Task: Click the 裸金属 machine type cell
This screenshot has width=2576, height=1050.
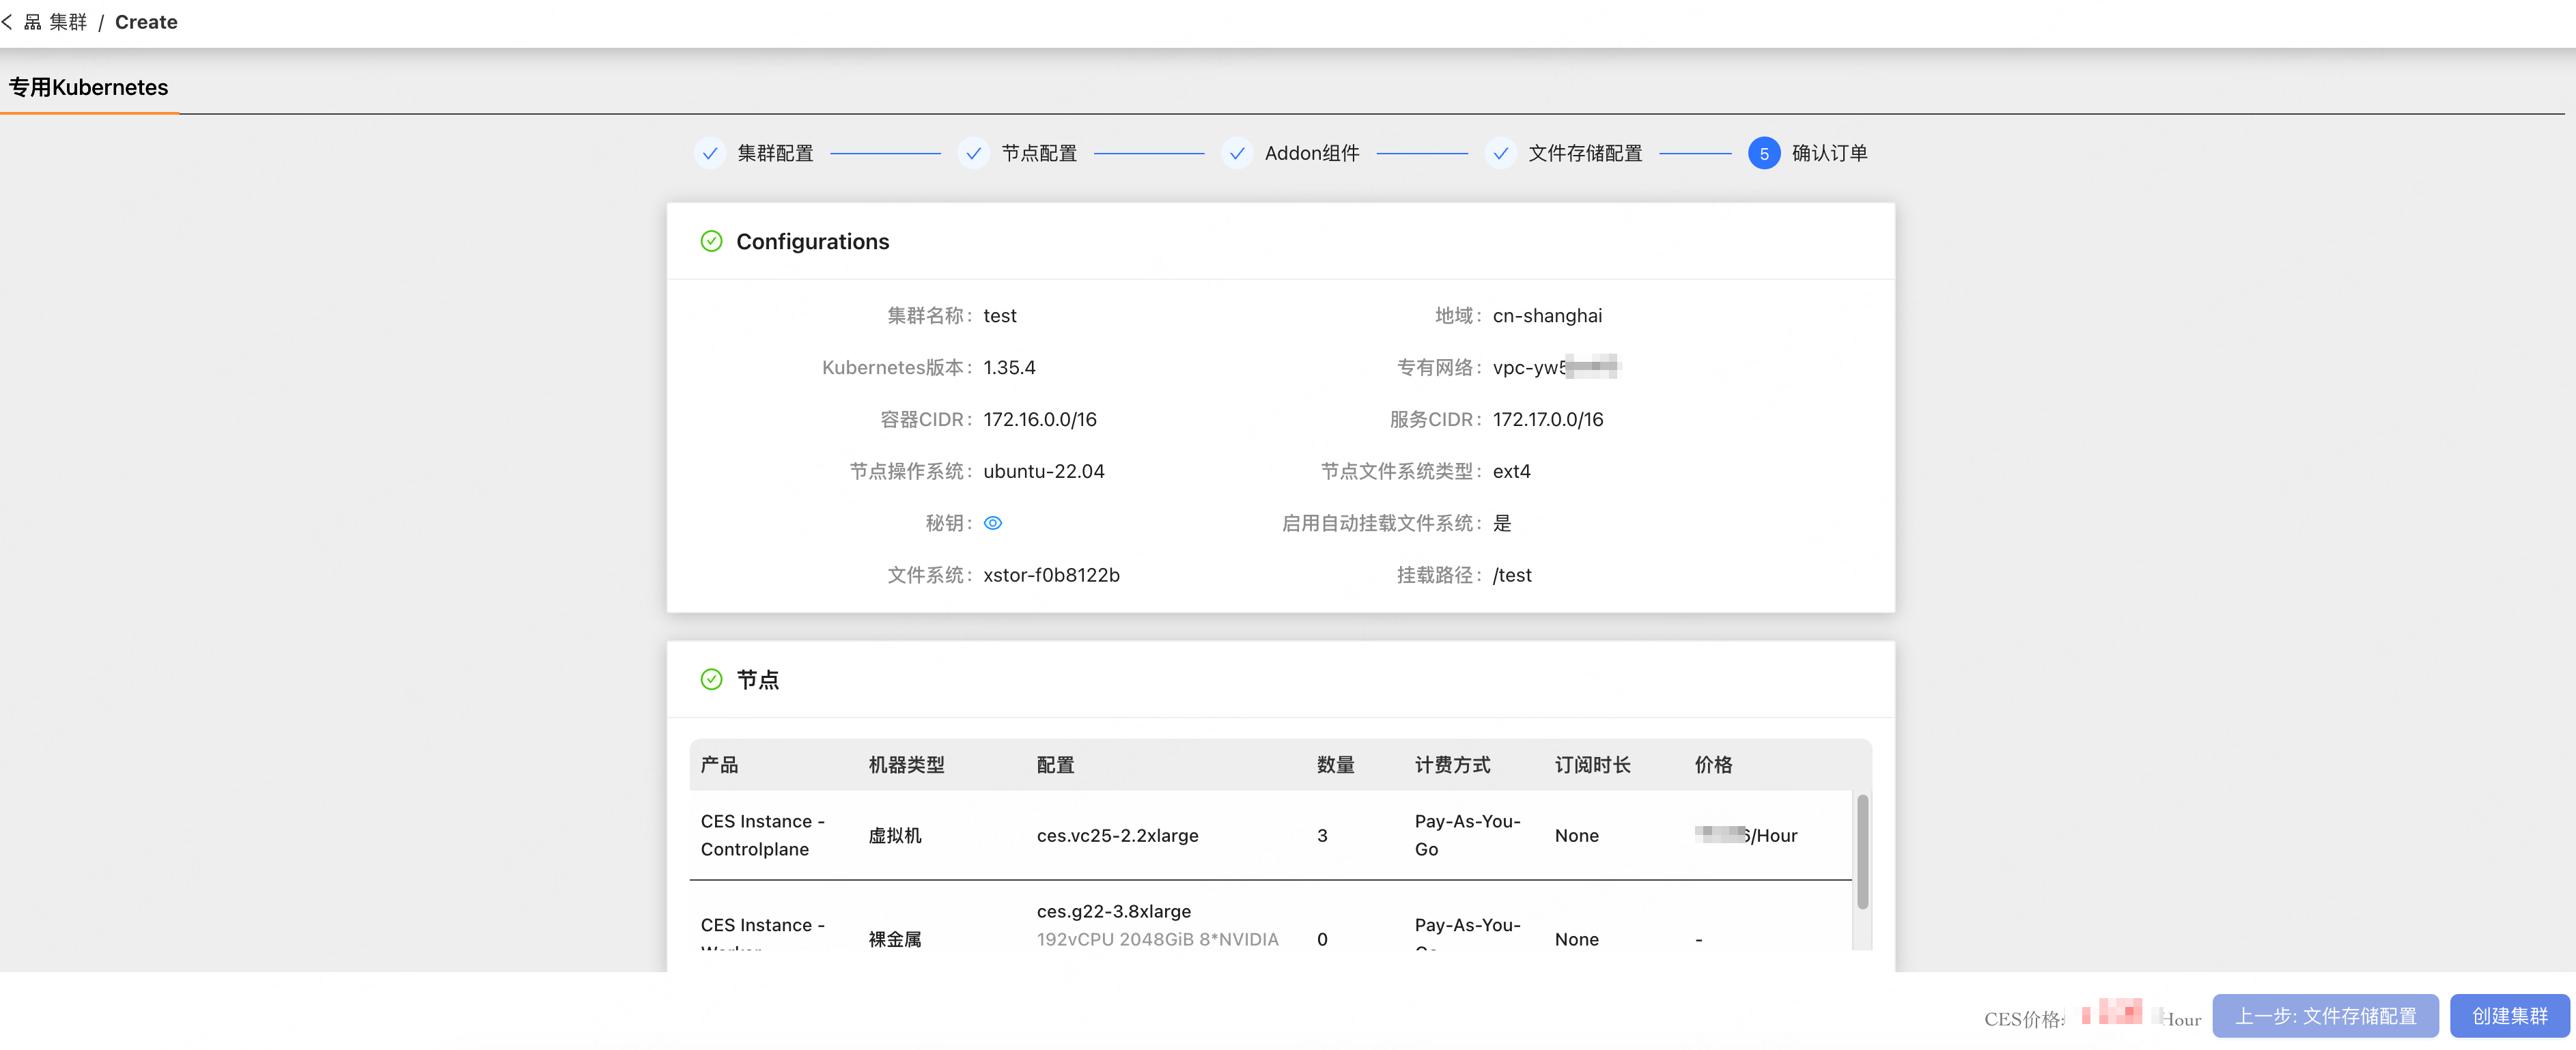Action: pos(895,940)
